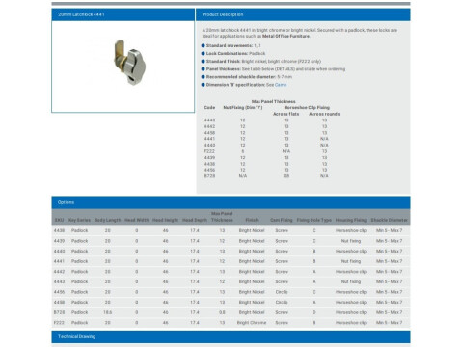Click 'Nut fixing' housing in 4439 row
This screenshot has width=463, height=347.
pos(351,241)
